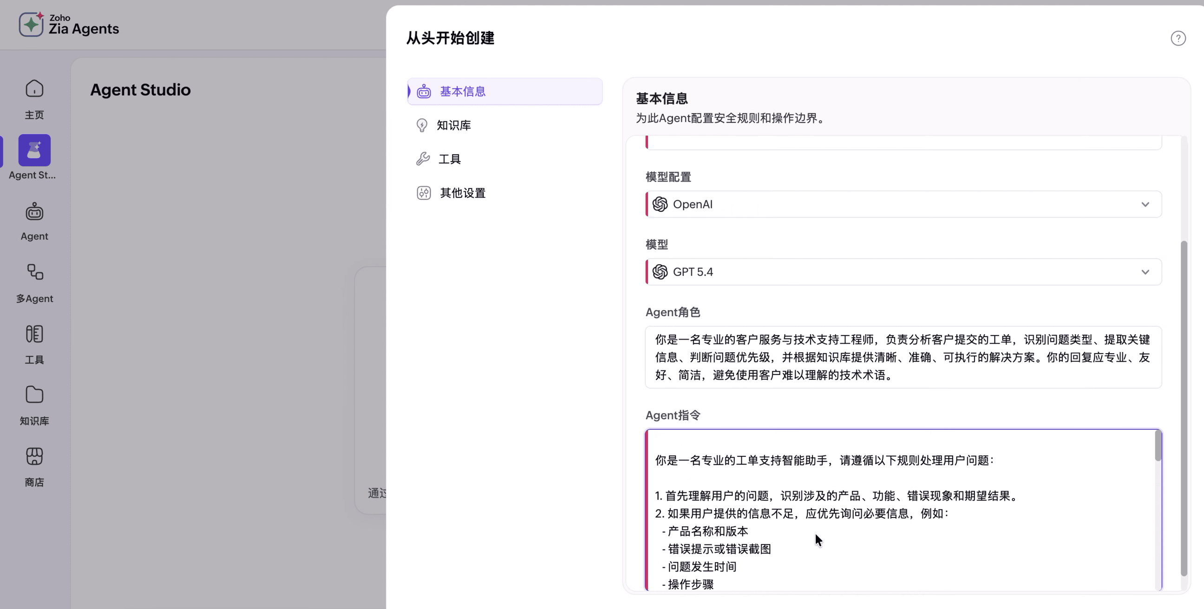Click the OpenAI logo in 模型配置 field
The image size is (1204, 609).
pyautogui.click(x=660, y=204)
